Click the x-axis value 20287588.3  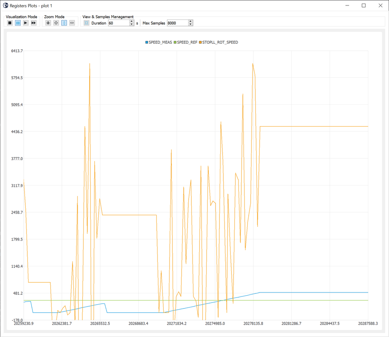tap(368, 323)
